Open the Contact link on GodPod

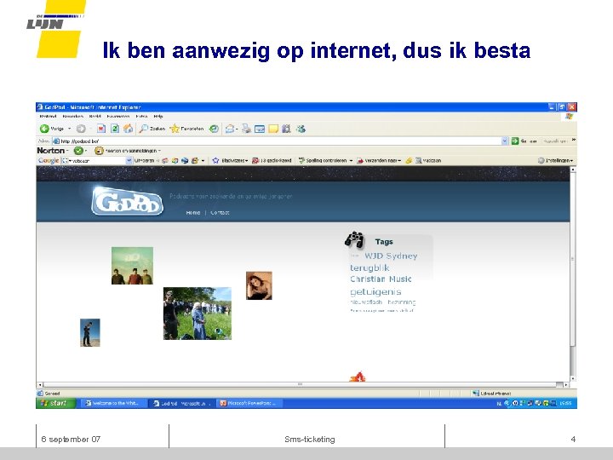[220, 212]
